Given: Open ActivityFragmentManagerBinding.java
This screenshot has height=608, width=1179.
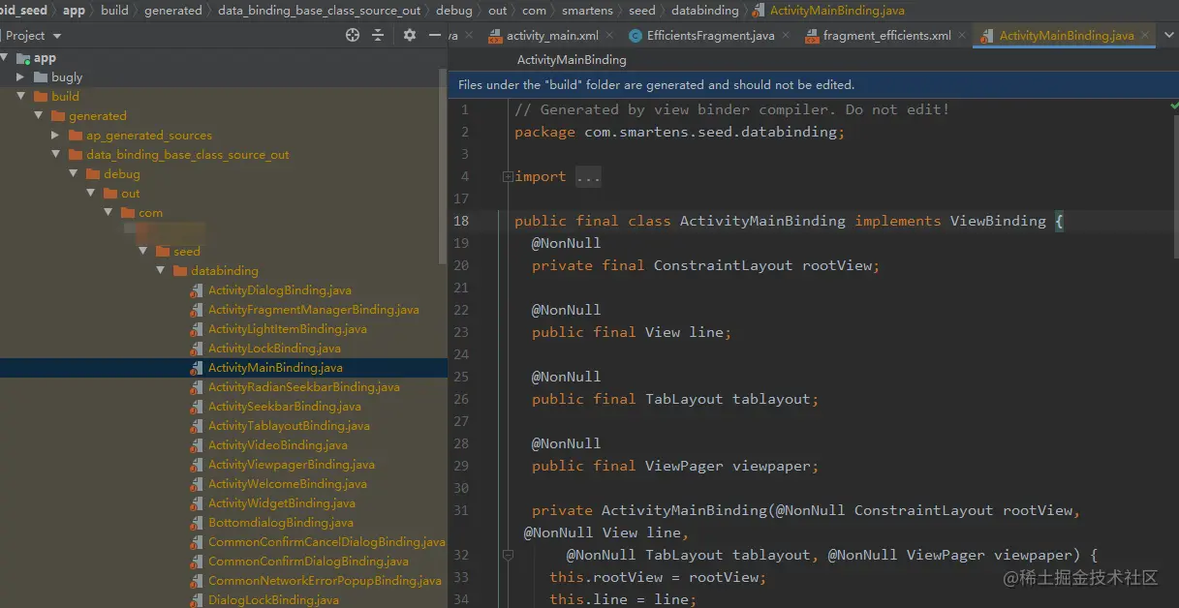Looking at the screenshot, I should [314, 310].
